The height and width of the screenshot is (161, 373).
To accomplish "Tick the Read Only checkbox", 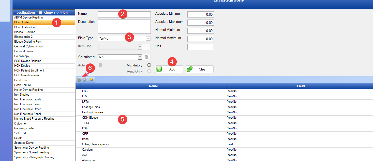I will point(149,71).
